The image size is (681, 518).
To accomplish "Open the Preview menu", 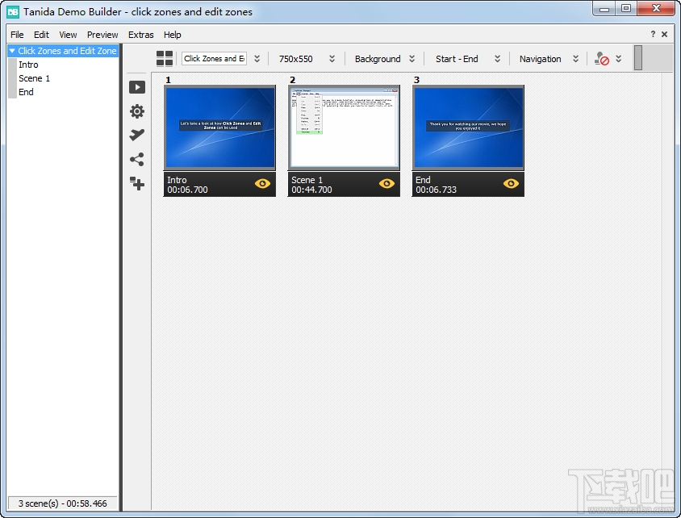I will (x=102, y=35).
